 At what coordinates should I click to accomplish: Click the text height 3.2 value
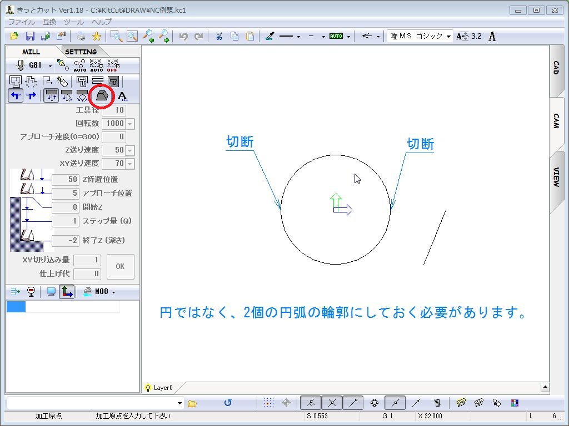[x=476, y=36]
